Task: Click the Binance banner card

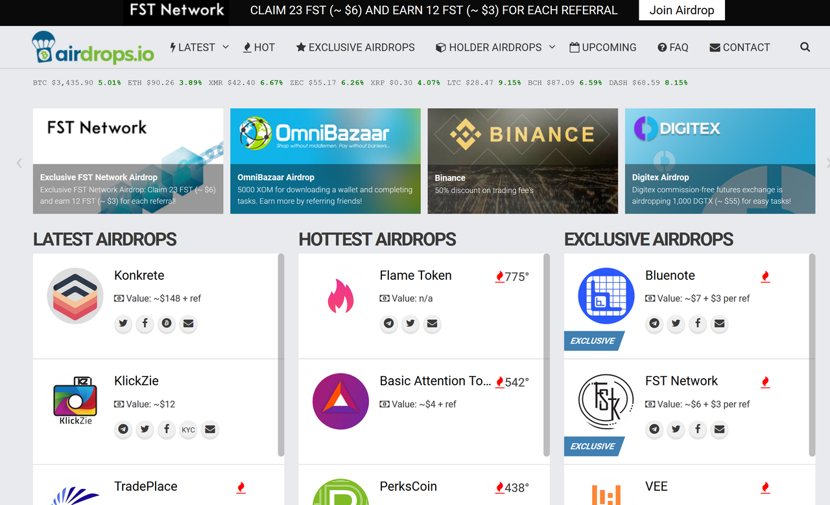Action: 523,161
